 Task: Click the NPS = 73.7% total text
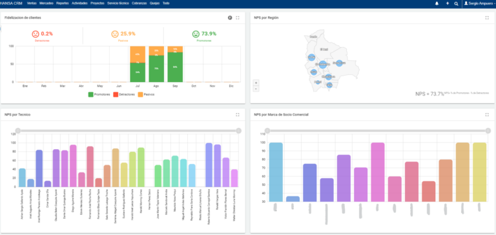pyautogui.click(x=429, y=94)
